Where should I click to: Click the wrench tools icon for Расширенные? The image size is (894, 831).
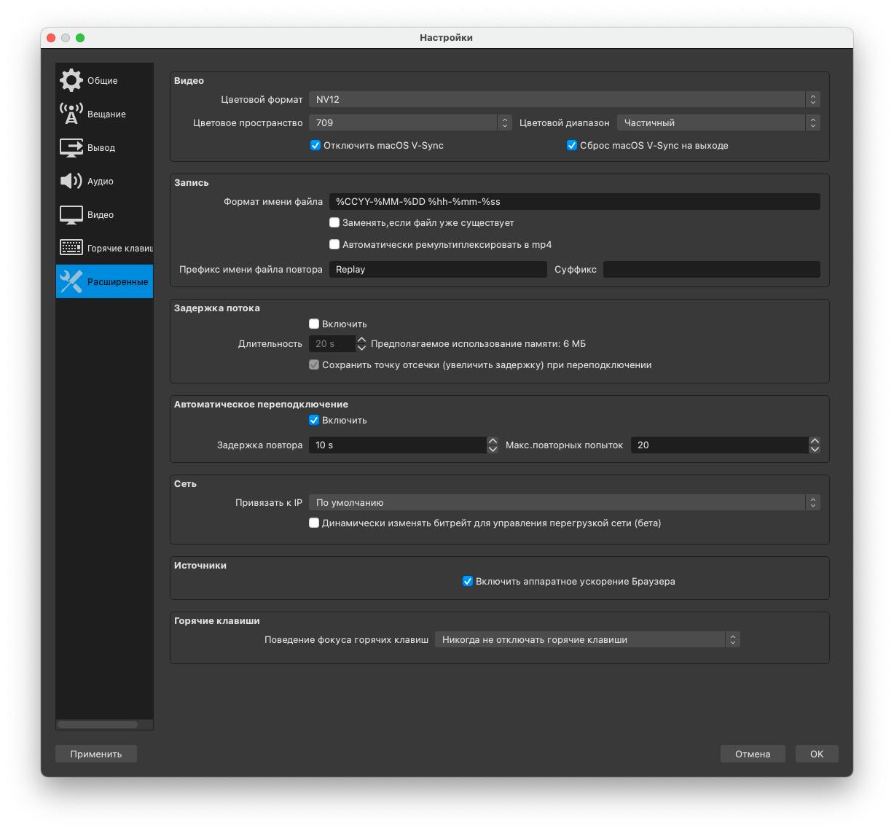pyautogui.click(x=71, y=281)
